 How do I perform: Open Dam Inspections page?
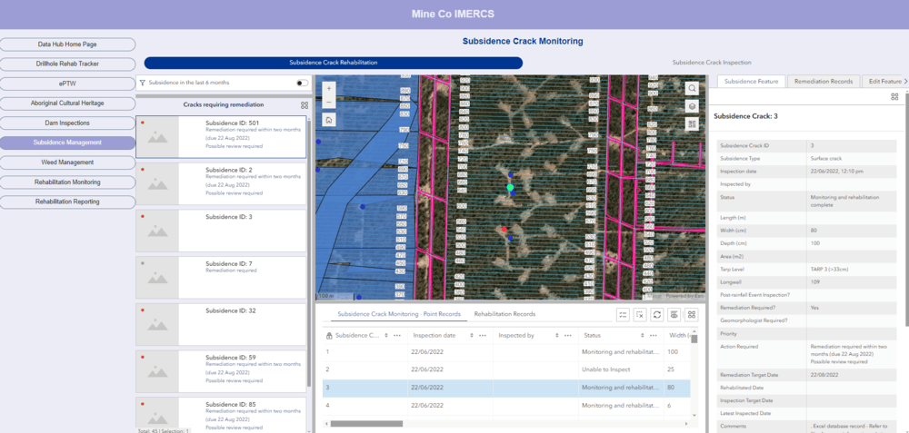(x=67, y=123)
